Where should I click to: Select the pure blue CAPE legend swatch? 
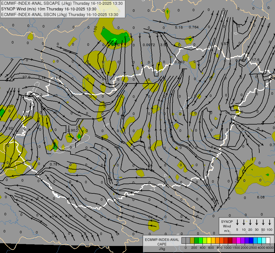[251, 240]
